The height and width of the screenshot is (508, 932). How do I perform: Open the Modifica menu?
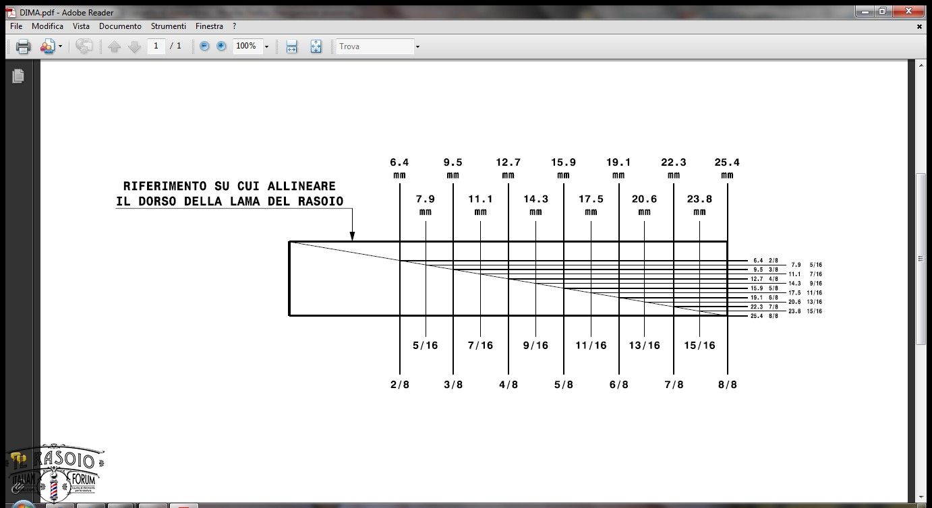(x=47, y=26)
